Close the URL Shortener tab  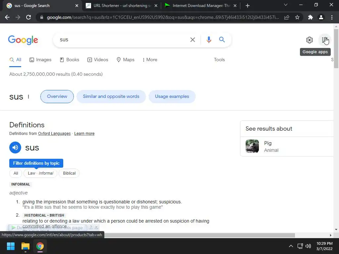tap(156, 6)
